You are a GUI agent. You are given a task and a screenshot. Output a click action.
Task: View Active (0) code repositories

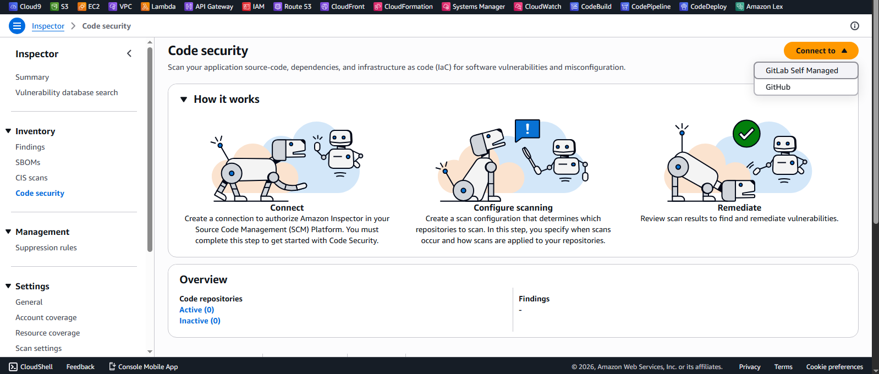(x=197, y=310)
